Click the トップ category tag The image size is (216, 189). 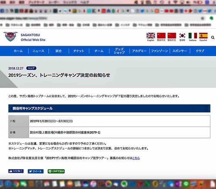pyautogui.click(x=31, y=68)
